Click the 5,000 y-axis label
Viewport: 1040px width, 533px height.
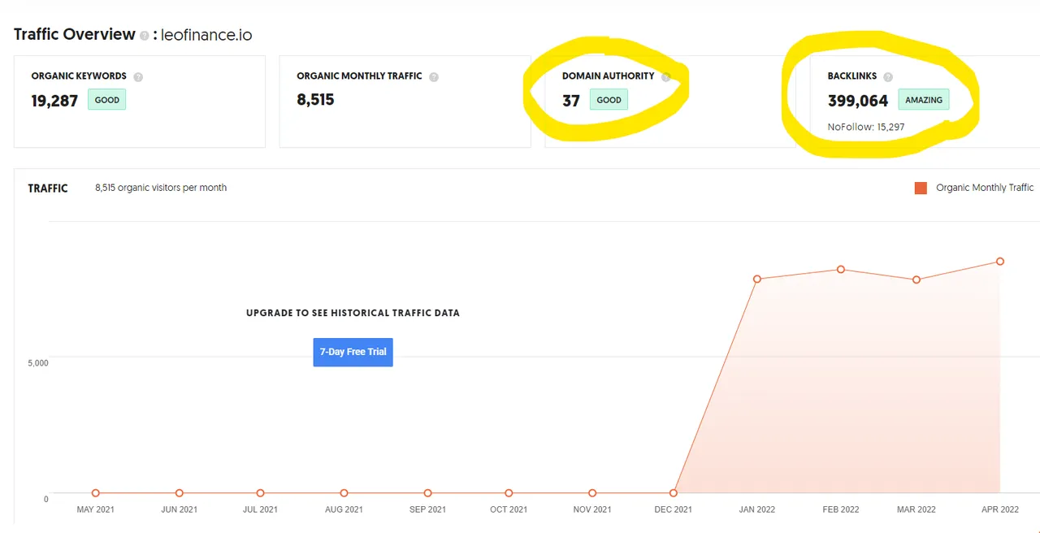click(38, 362)
